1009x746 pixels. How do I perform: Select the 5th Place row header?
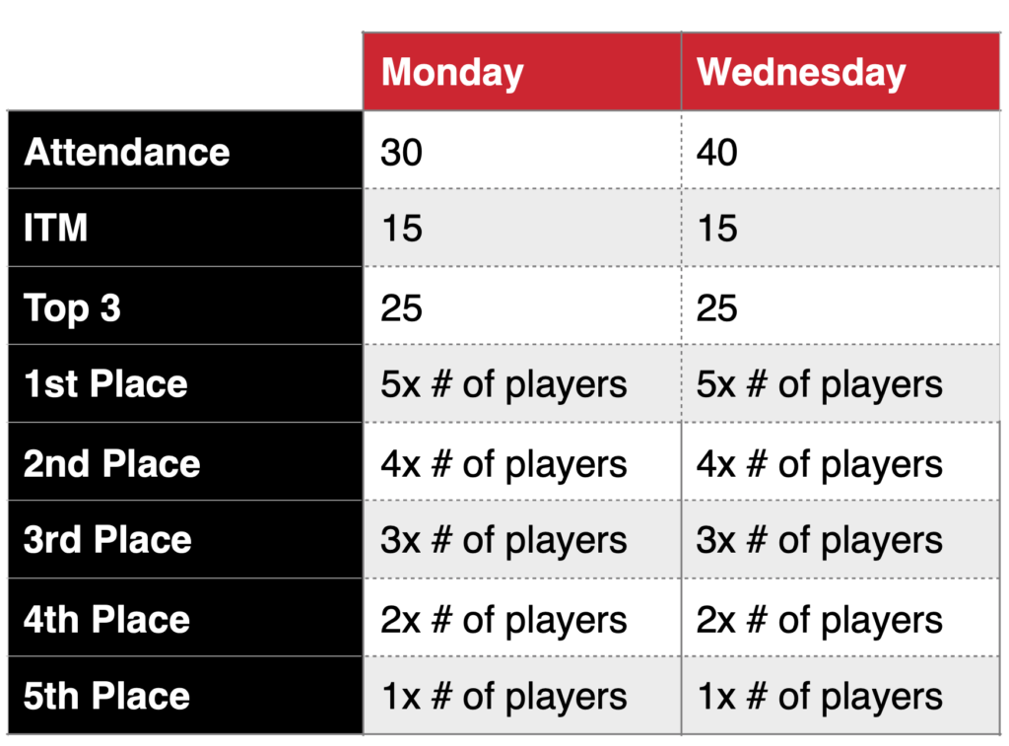(185, 695)
